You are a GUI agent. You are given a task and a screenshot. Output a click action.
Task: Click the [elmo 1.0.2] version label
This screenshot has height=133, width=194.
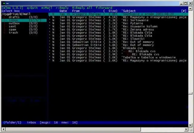pyautogui.click(x=12, y=8)
